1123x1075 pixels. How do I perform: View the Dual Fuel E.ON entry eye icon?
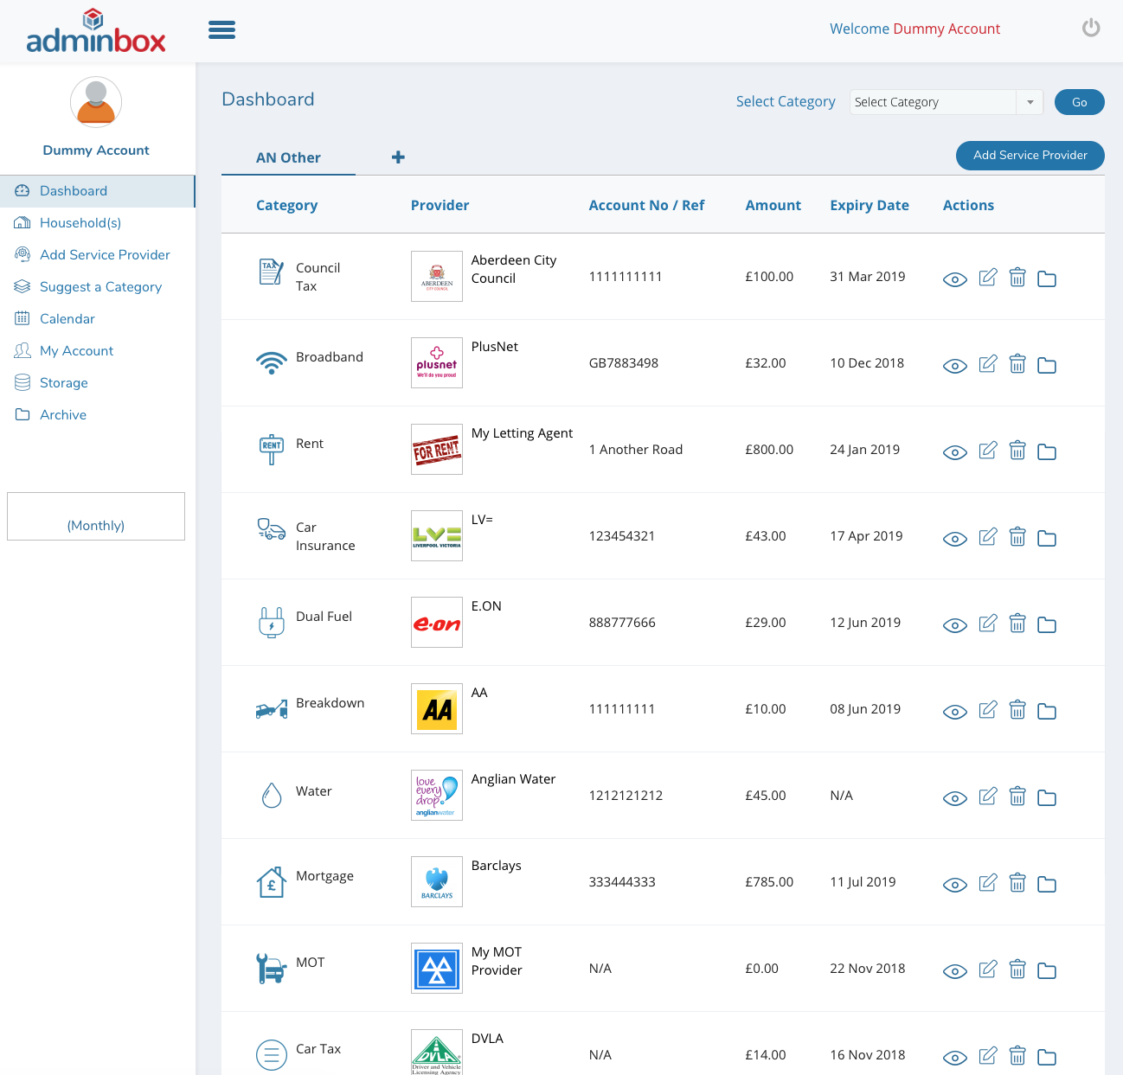point(954,625)
